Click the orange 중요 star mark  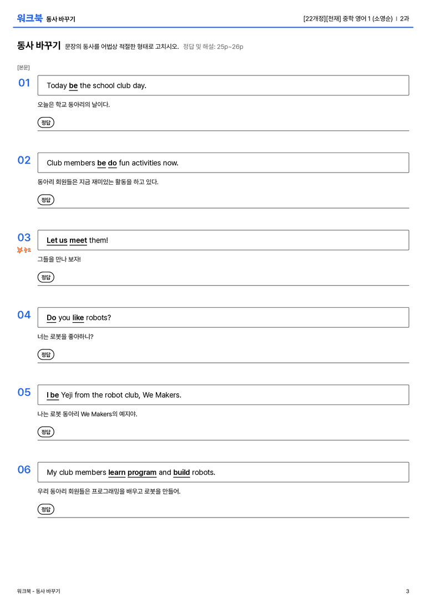click(24, 250)
